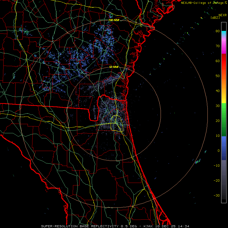Pick the green segment of the reflectivity color bar

(224, 120)
